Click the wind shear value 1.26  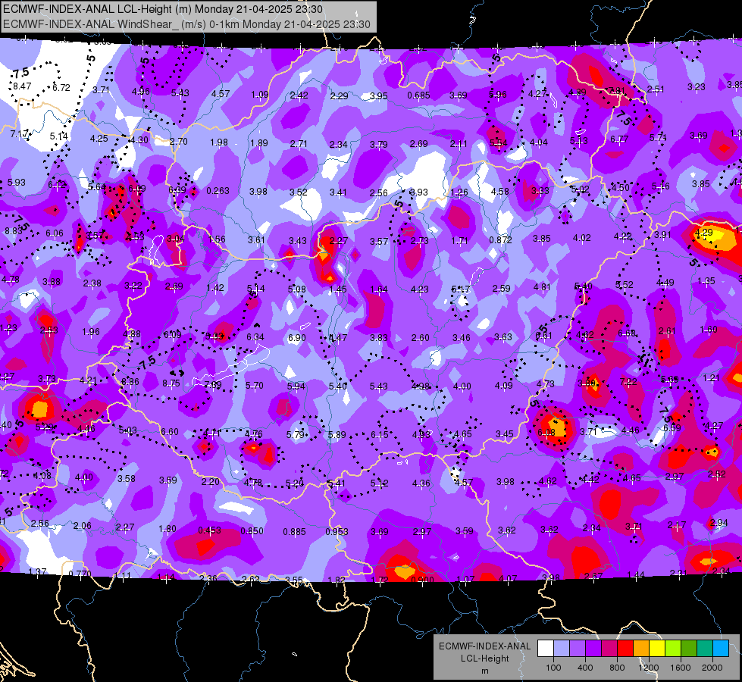click(459, 192)
